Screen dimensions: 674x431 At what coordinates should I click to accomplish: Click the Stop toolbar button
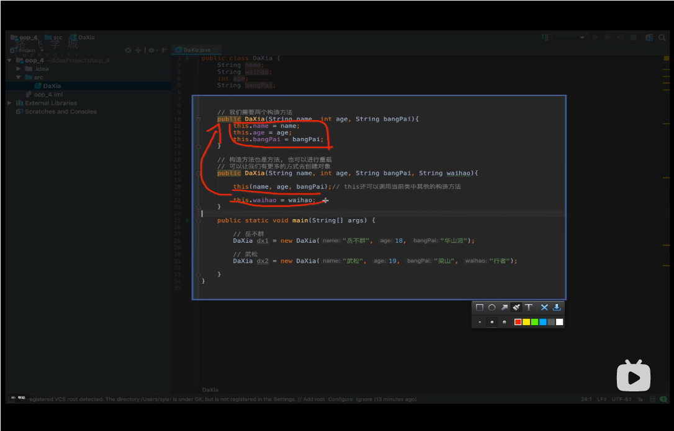click(633, 38)
